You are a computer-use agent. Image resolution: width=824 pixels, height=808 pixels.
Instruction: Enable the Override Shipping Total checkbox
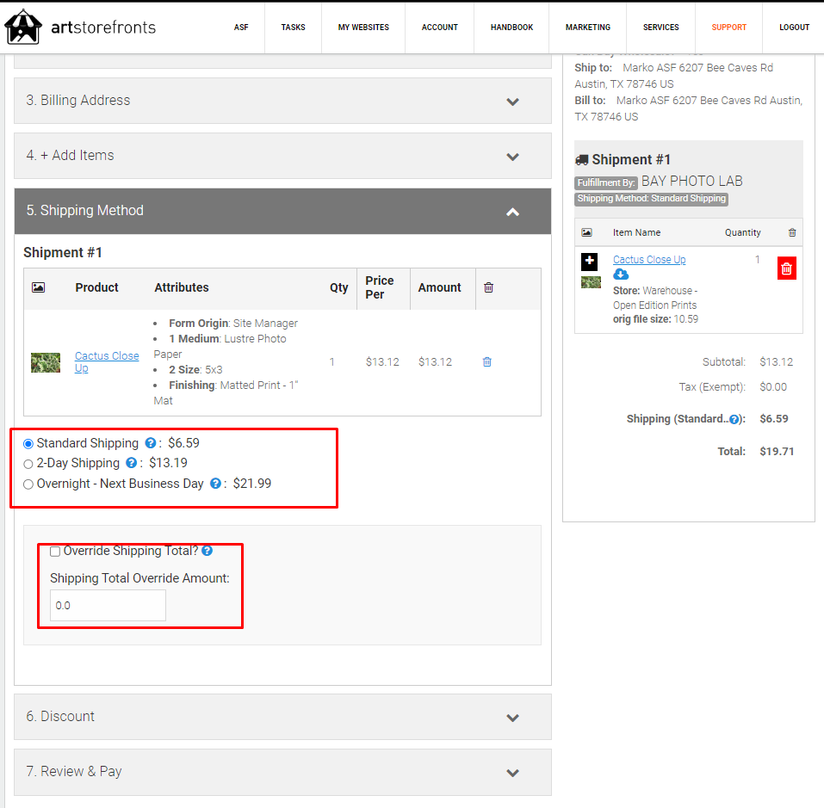coord(55,552)
